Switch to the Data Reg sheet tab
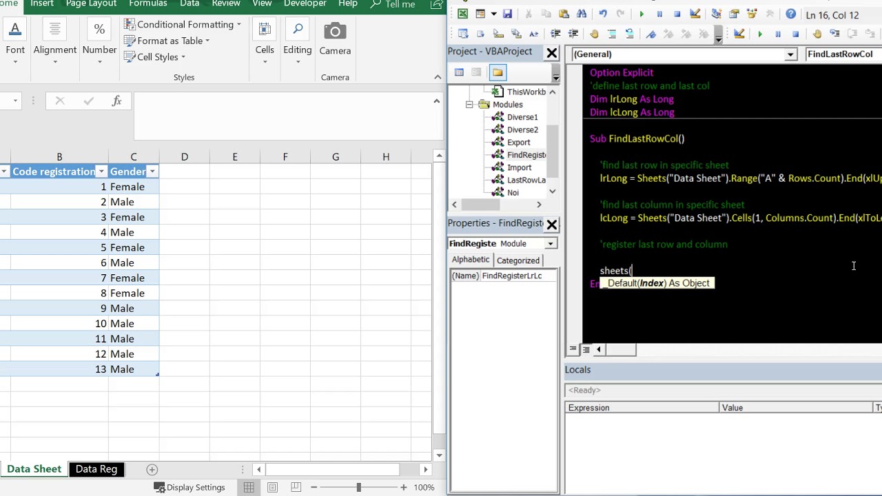The image size is (882, 496). [x=96, y=469]
